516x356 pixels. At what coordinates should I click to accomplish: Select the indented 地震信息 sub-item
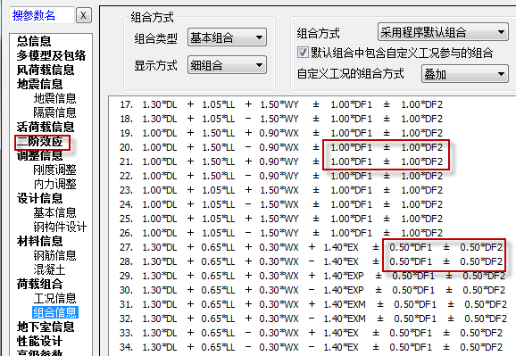(x=54, y=98)
